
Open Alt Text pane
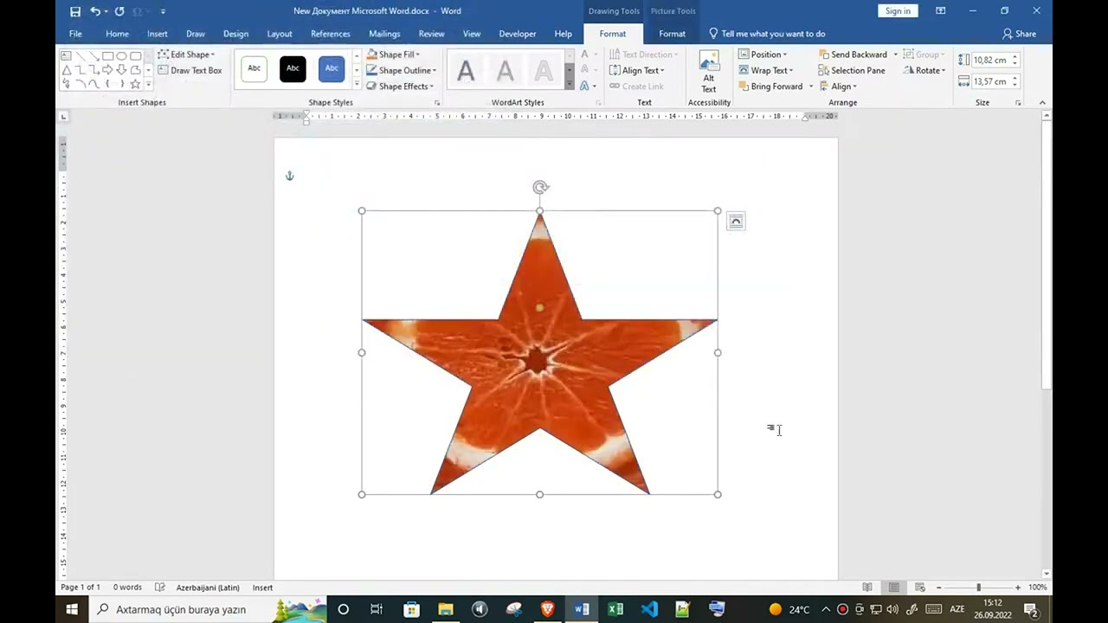[709, 72]
